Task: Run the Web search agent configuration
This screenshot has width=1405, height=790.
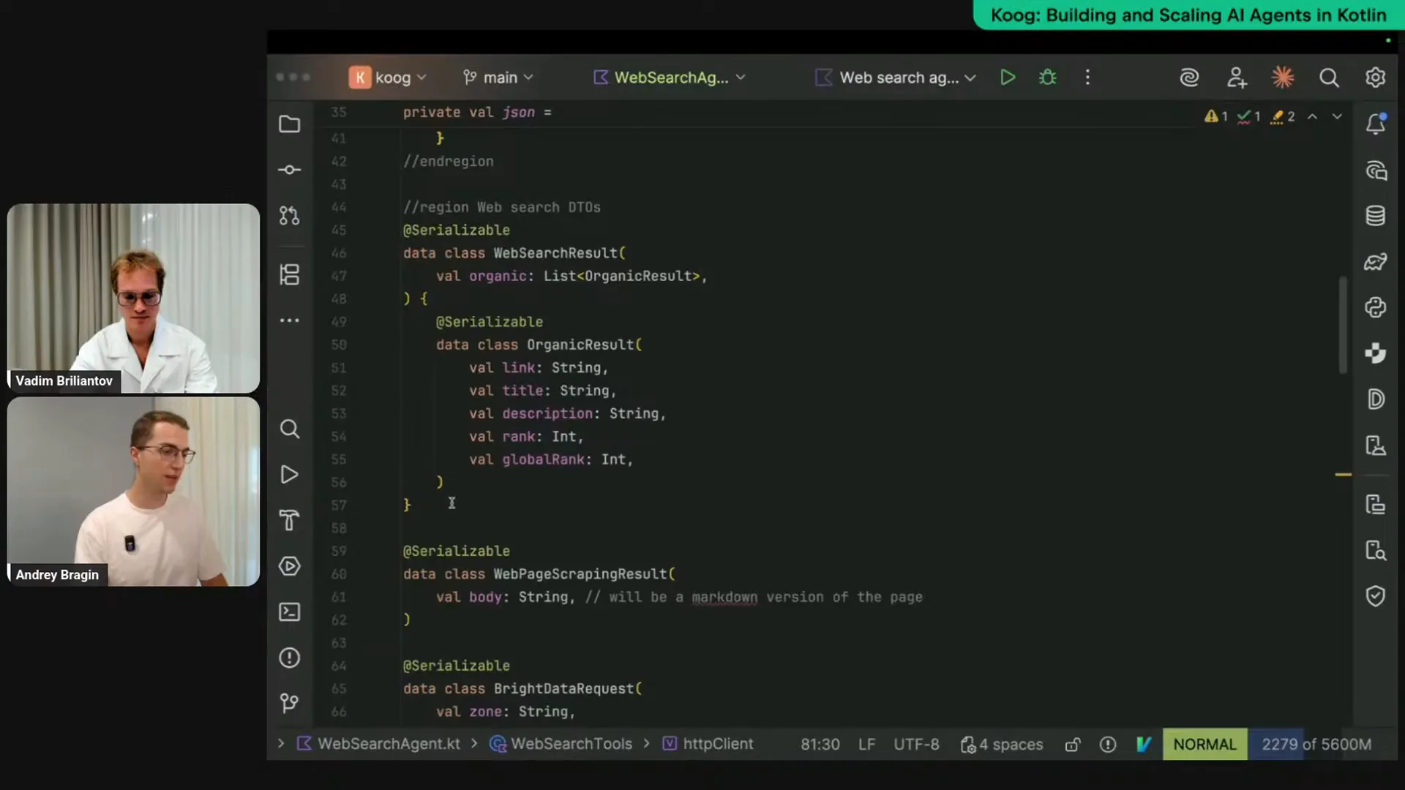Action: (x=1008, y=78)
